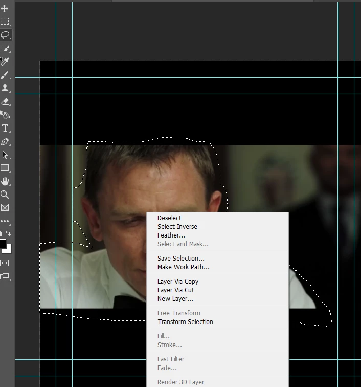361x387 pixels.
Task: Choose Select Inverse in context menu
Action: (x=177, y=227)
